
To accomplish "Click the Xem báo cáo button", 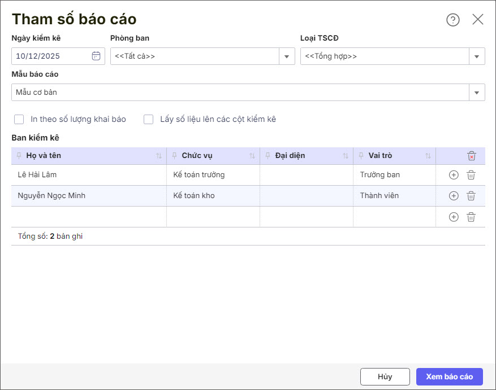I will [x=449, y=376].
